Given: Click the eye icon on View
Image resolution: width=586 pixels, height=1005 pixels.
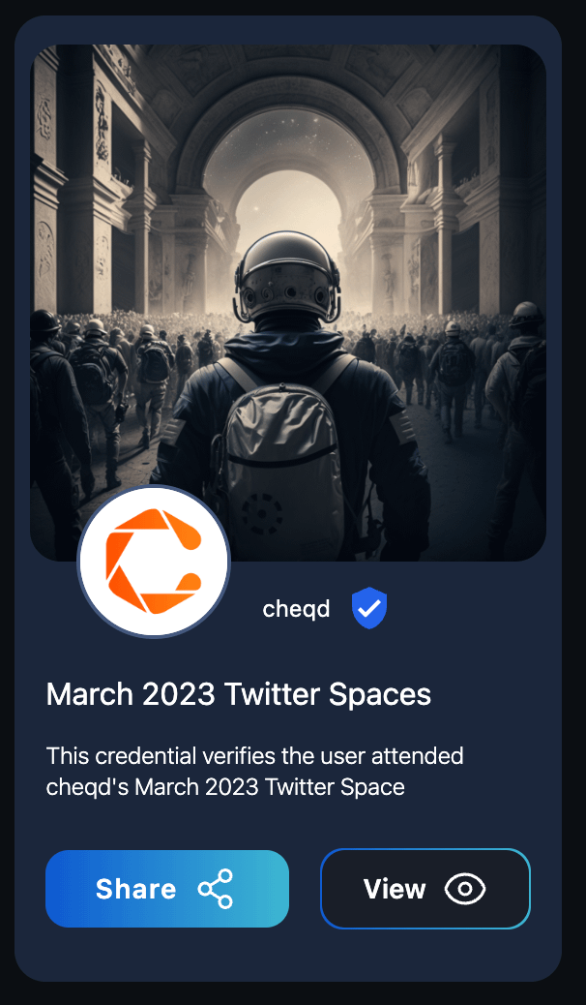Looking at the screenshot, I should pyautogui.click(x=465, y=889).
